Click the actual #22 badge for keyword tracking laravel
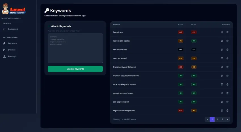 click(181, 111)
